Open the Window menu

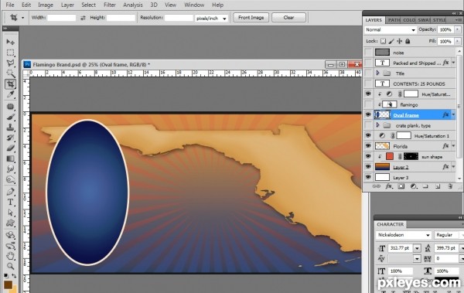[x=194, y=5]
